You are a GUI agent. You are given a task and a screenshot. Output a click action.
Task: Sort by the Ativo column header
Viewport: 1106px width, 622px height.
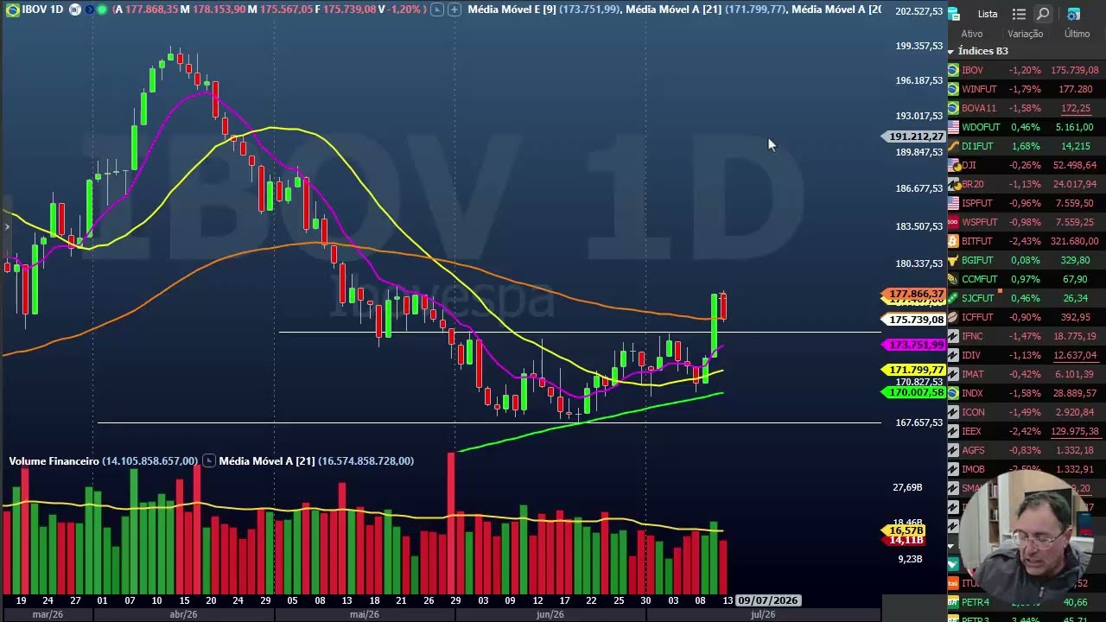(x=972, y=34)
